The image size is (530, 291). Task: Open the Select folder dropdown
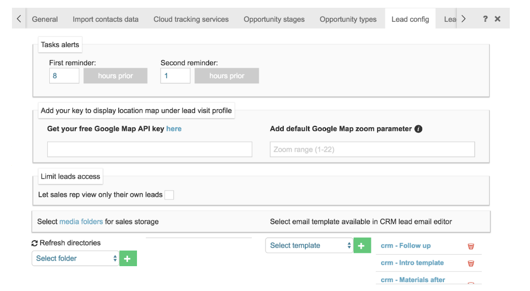pos(76,258)
